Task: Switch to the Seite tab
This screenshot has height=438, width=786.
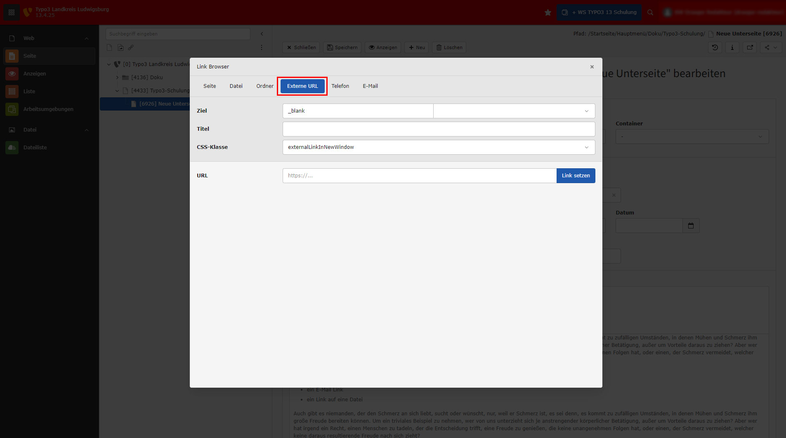Action: (210, 86)
